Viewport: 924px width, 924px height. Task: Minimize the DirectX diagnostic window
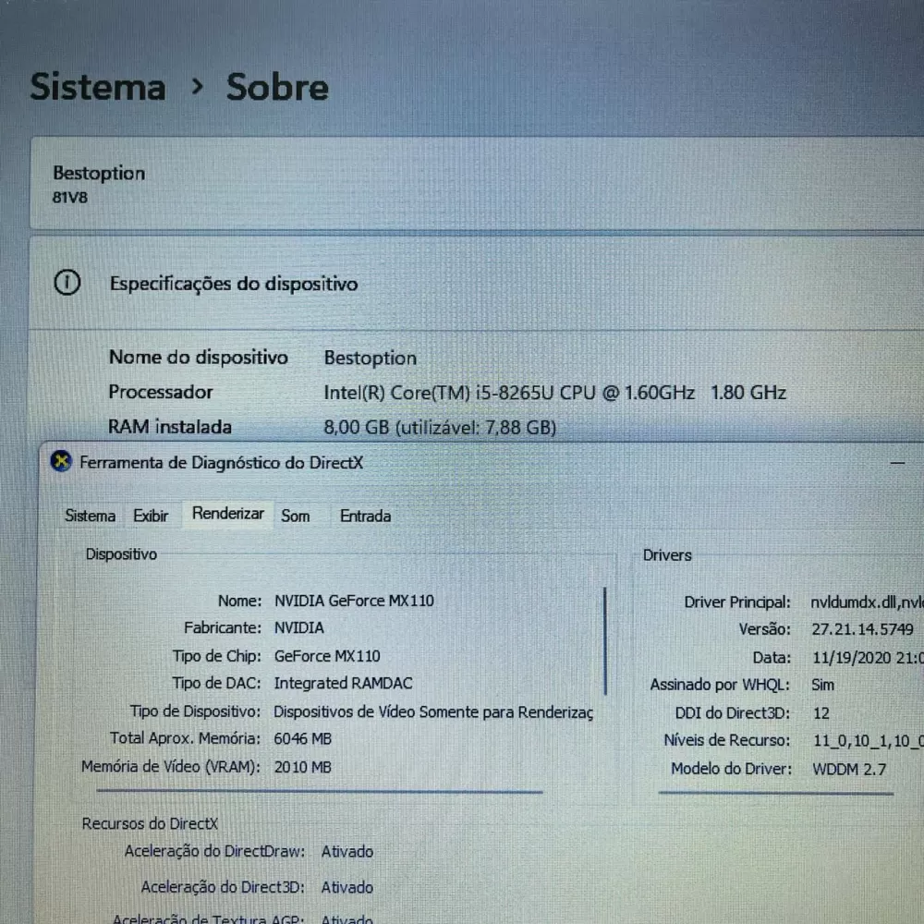tap(897, 463)
